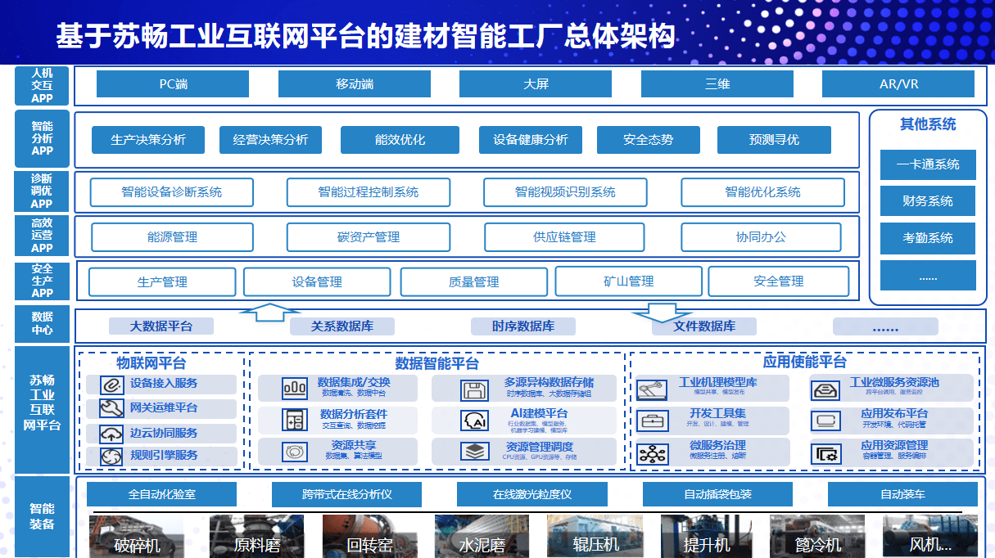Viewport: 995px width, 558px height.
Task: Click 文件数据库 in the 数据中心 row
Action: 704,326
